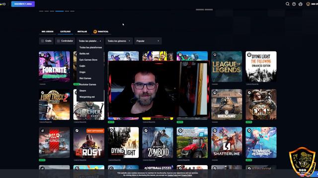Select Gaijin in platform list
Screen dimensions: 318x178
point(82,66)
